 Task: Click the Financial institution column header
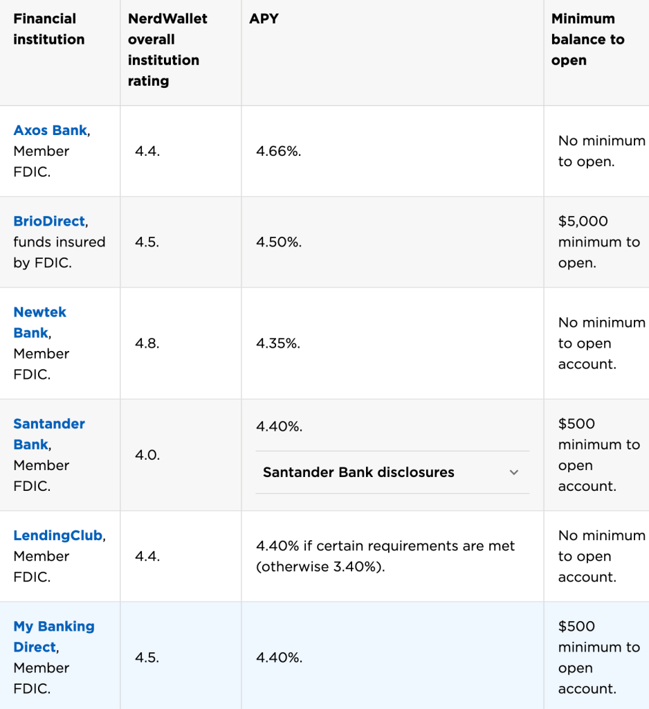tap(48, 29)
